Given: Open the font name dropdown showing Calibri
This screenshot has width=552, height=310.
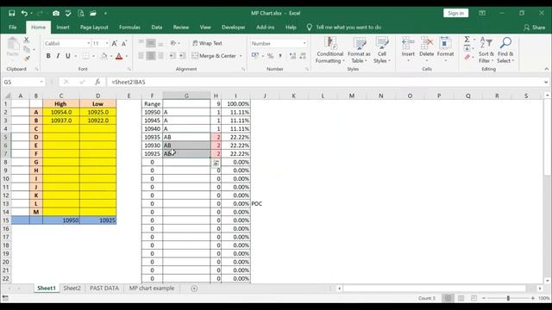Looking at the screenshot, I should [x=88, y=43].
